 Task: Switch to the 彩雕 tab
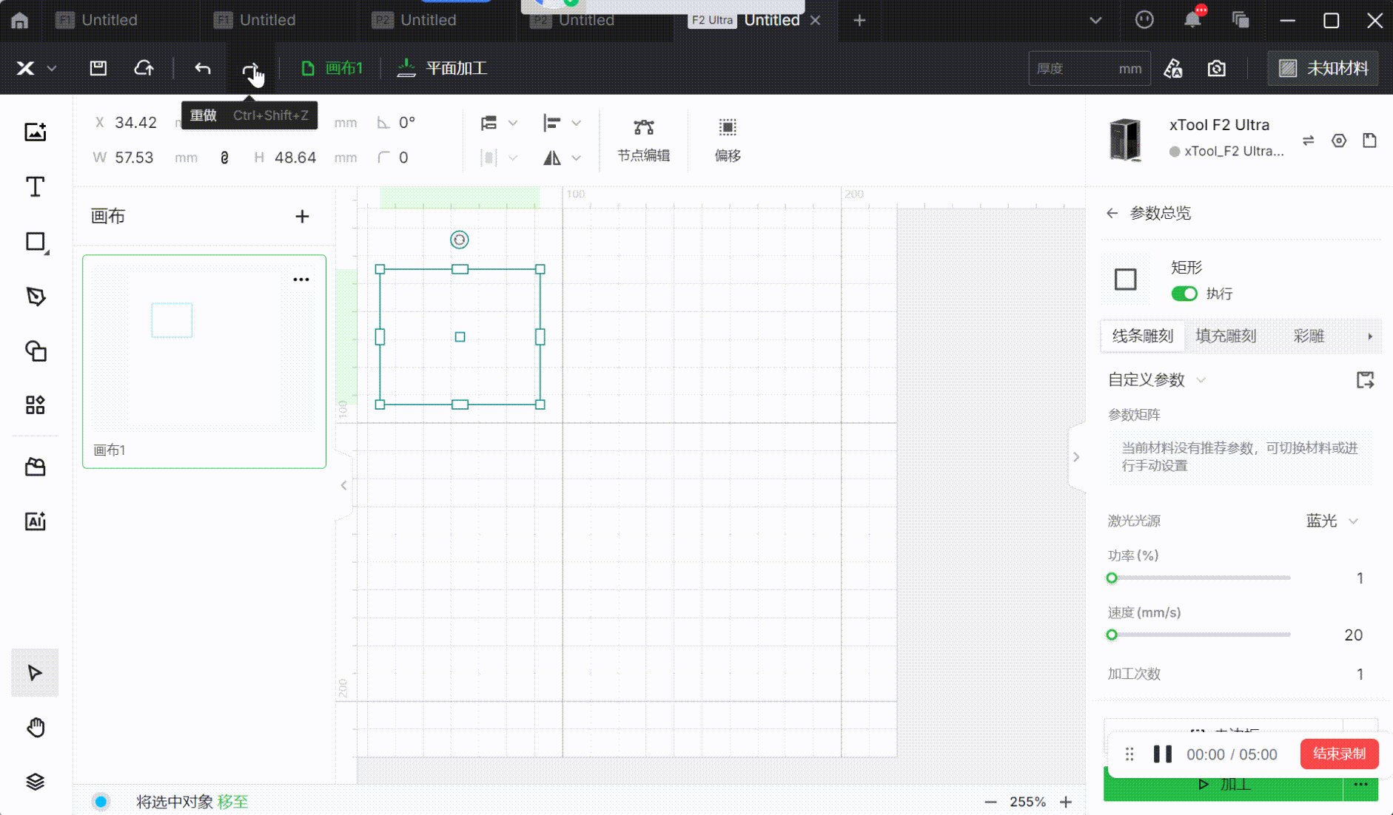click(x=1309, y=337)
